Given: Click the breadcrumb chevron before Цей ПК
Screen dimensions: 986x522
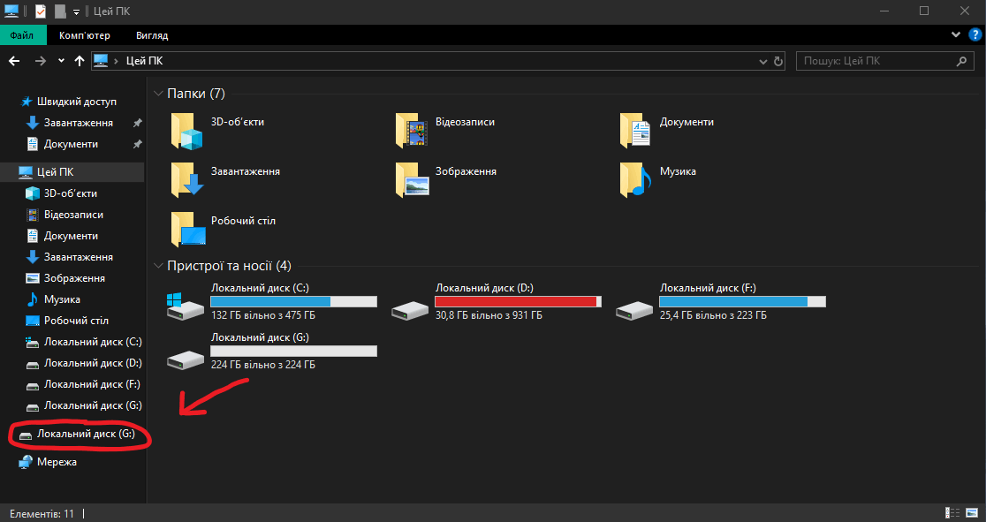Looking at the screenshot, I should [x=117, y=61].
